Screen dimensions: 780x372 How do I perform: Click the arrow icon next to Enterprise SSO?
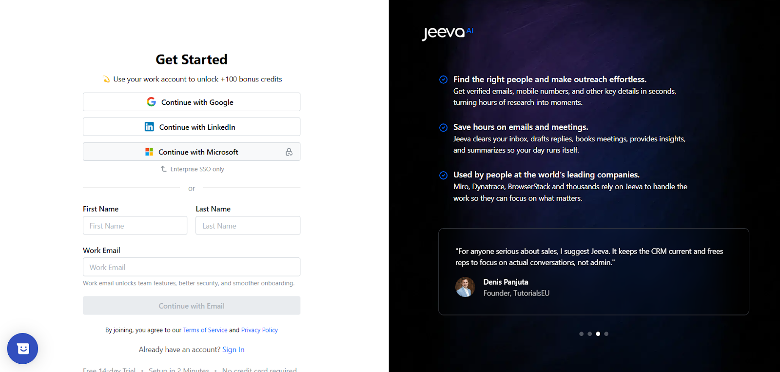click(x=163, y=169)
